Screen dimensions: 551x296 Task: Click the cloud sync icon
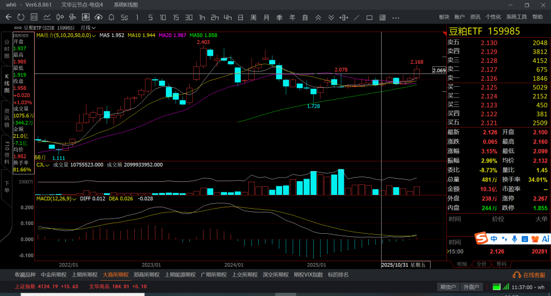pos(99,17)
